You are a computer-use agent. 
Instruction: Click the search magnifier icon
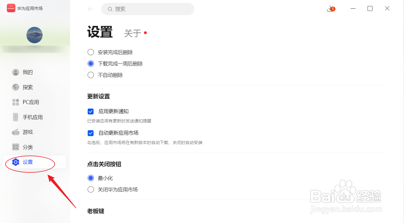coord(110,9)
